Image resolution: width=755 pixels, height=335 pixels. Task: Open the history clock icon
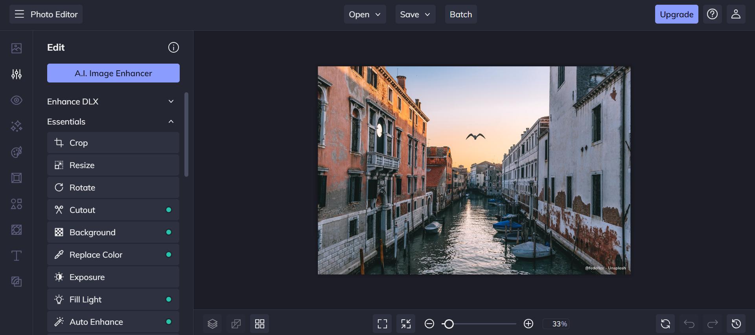[x=736, y=324]
